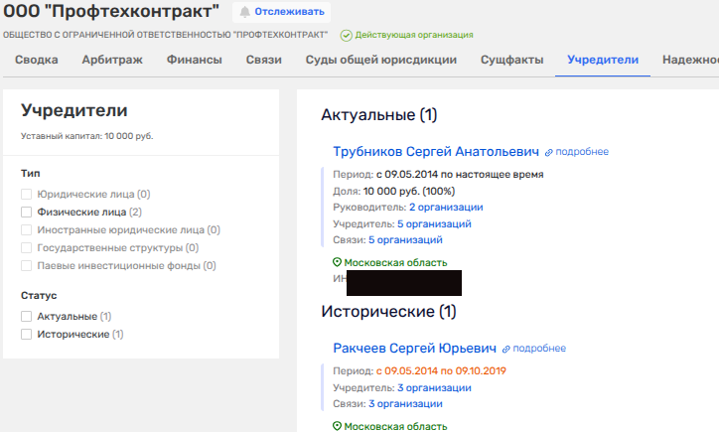Check the Актуальные status filter
Screen dimensions: 719x432
point(27,316)
